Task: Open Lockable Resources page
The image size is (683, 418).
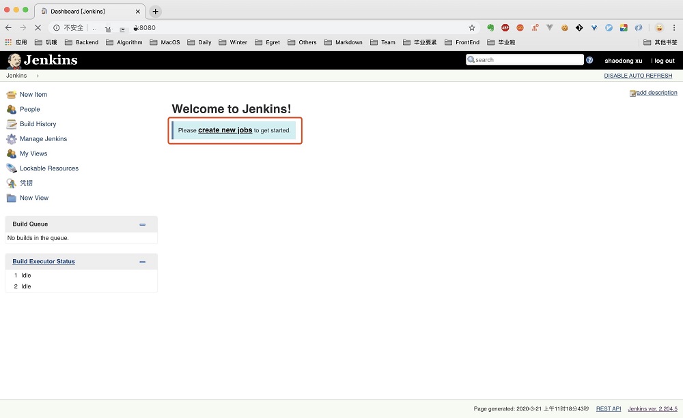Action: tap(48, 168)
